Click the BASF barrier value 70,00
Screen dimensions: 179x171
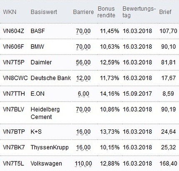(83, 31)
